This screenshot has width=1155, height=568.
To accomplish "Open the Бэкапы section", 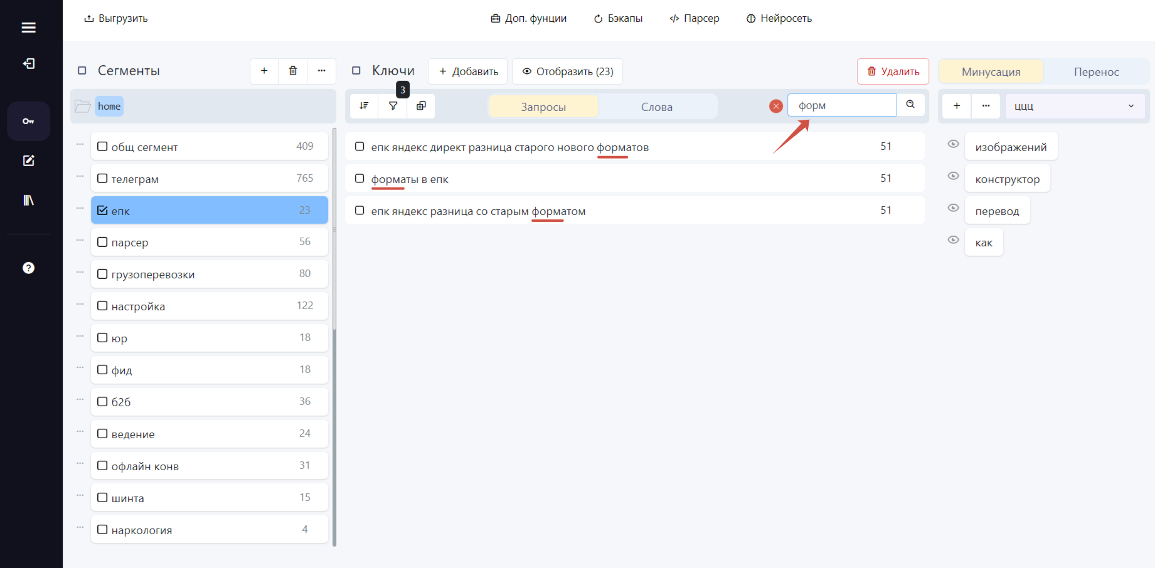I will (x=618, y=18).
